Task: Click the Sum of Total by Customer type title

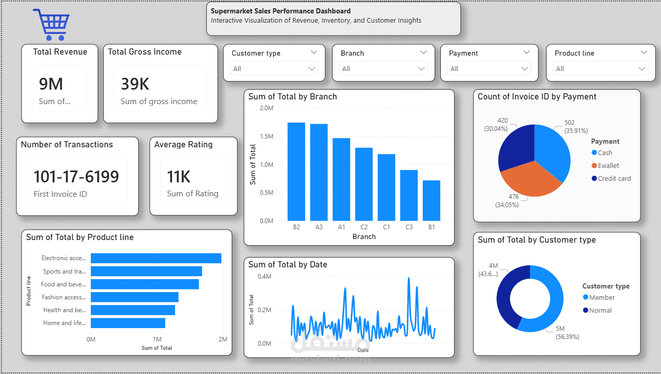Action: tap(537, 240)
